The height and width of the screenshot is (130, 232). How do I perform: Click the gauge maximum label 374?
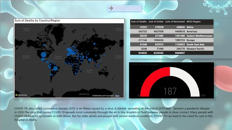point(203,96)
